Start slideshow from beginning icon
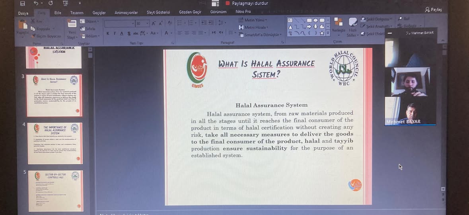 (x=66, y=3)
